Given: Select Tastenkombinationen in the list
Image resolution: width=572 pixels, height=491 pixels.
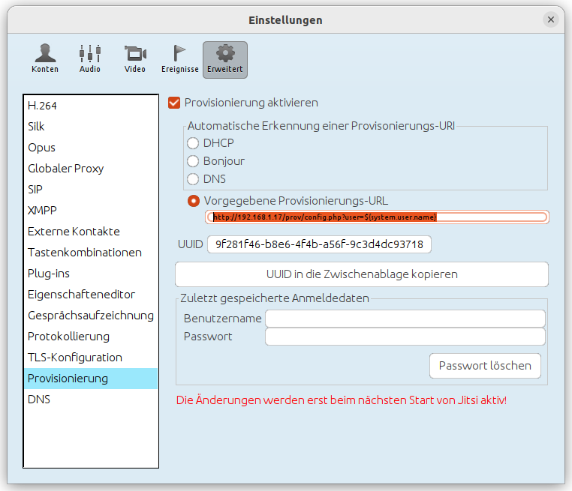Looking at the screenshot, I should (x=85, y=253).
